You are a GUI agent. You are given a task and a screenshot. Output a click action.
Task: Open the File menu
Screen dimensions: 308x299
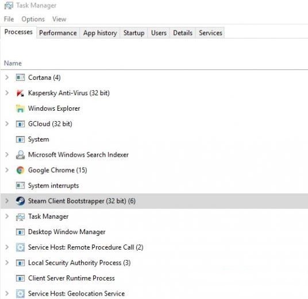point(9,20)
